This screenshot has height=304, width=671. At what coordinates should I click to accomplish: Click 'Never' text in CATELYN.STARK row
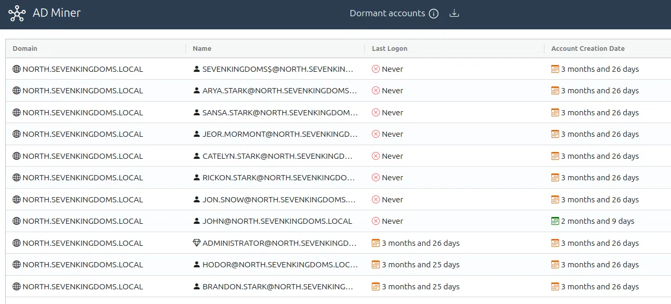392,156
